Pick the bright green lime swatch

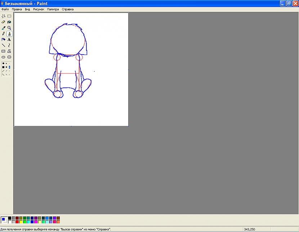[x=24, y=222]
